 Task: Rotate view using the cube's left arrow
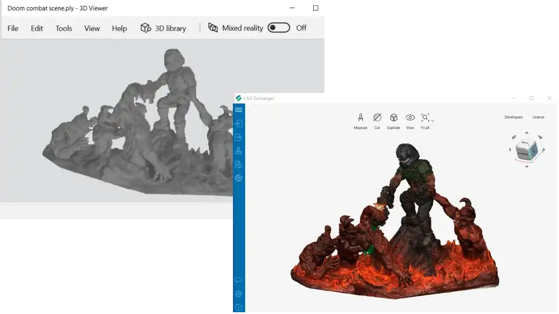tap(510, 150)
